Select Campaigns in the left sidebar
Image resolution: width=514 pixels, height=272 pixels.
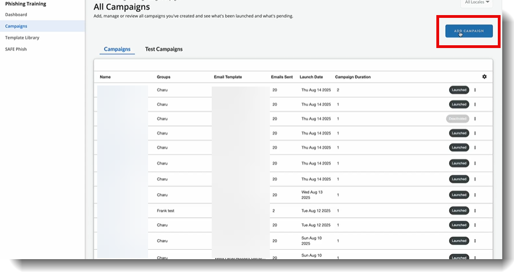[16, 26]
